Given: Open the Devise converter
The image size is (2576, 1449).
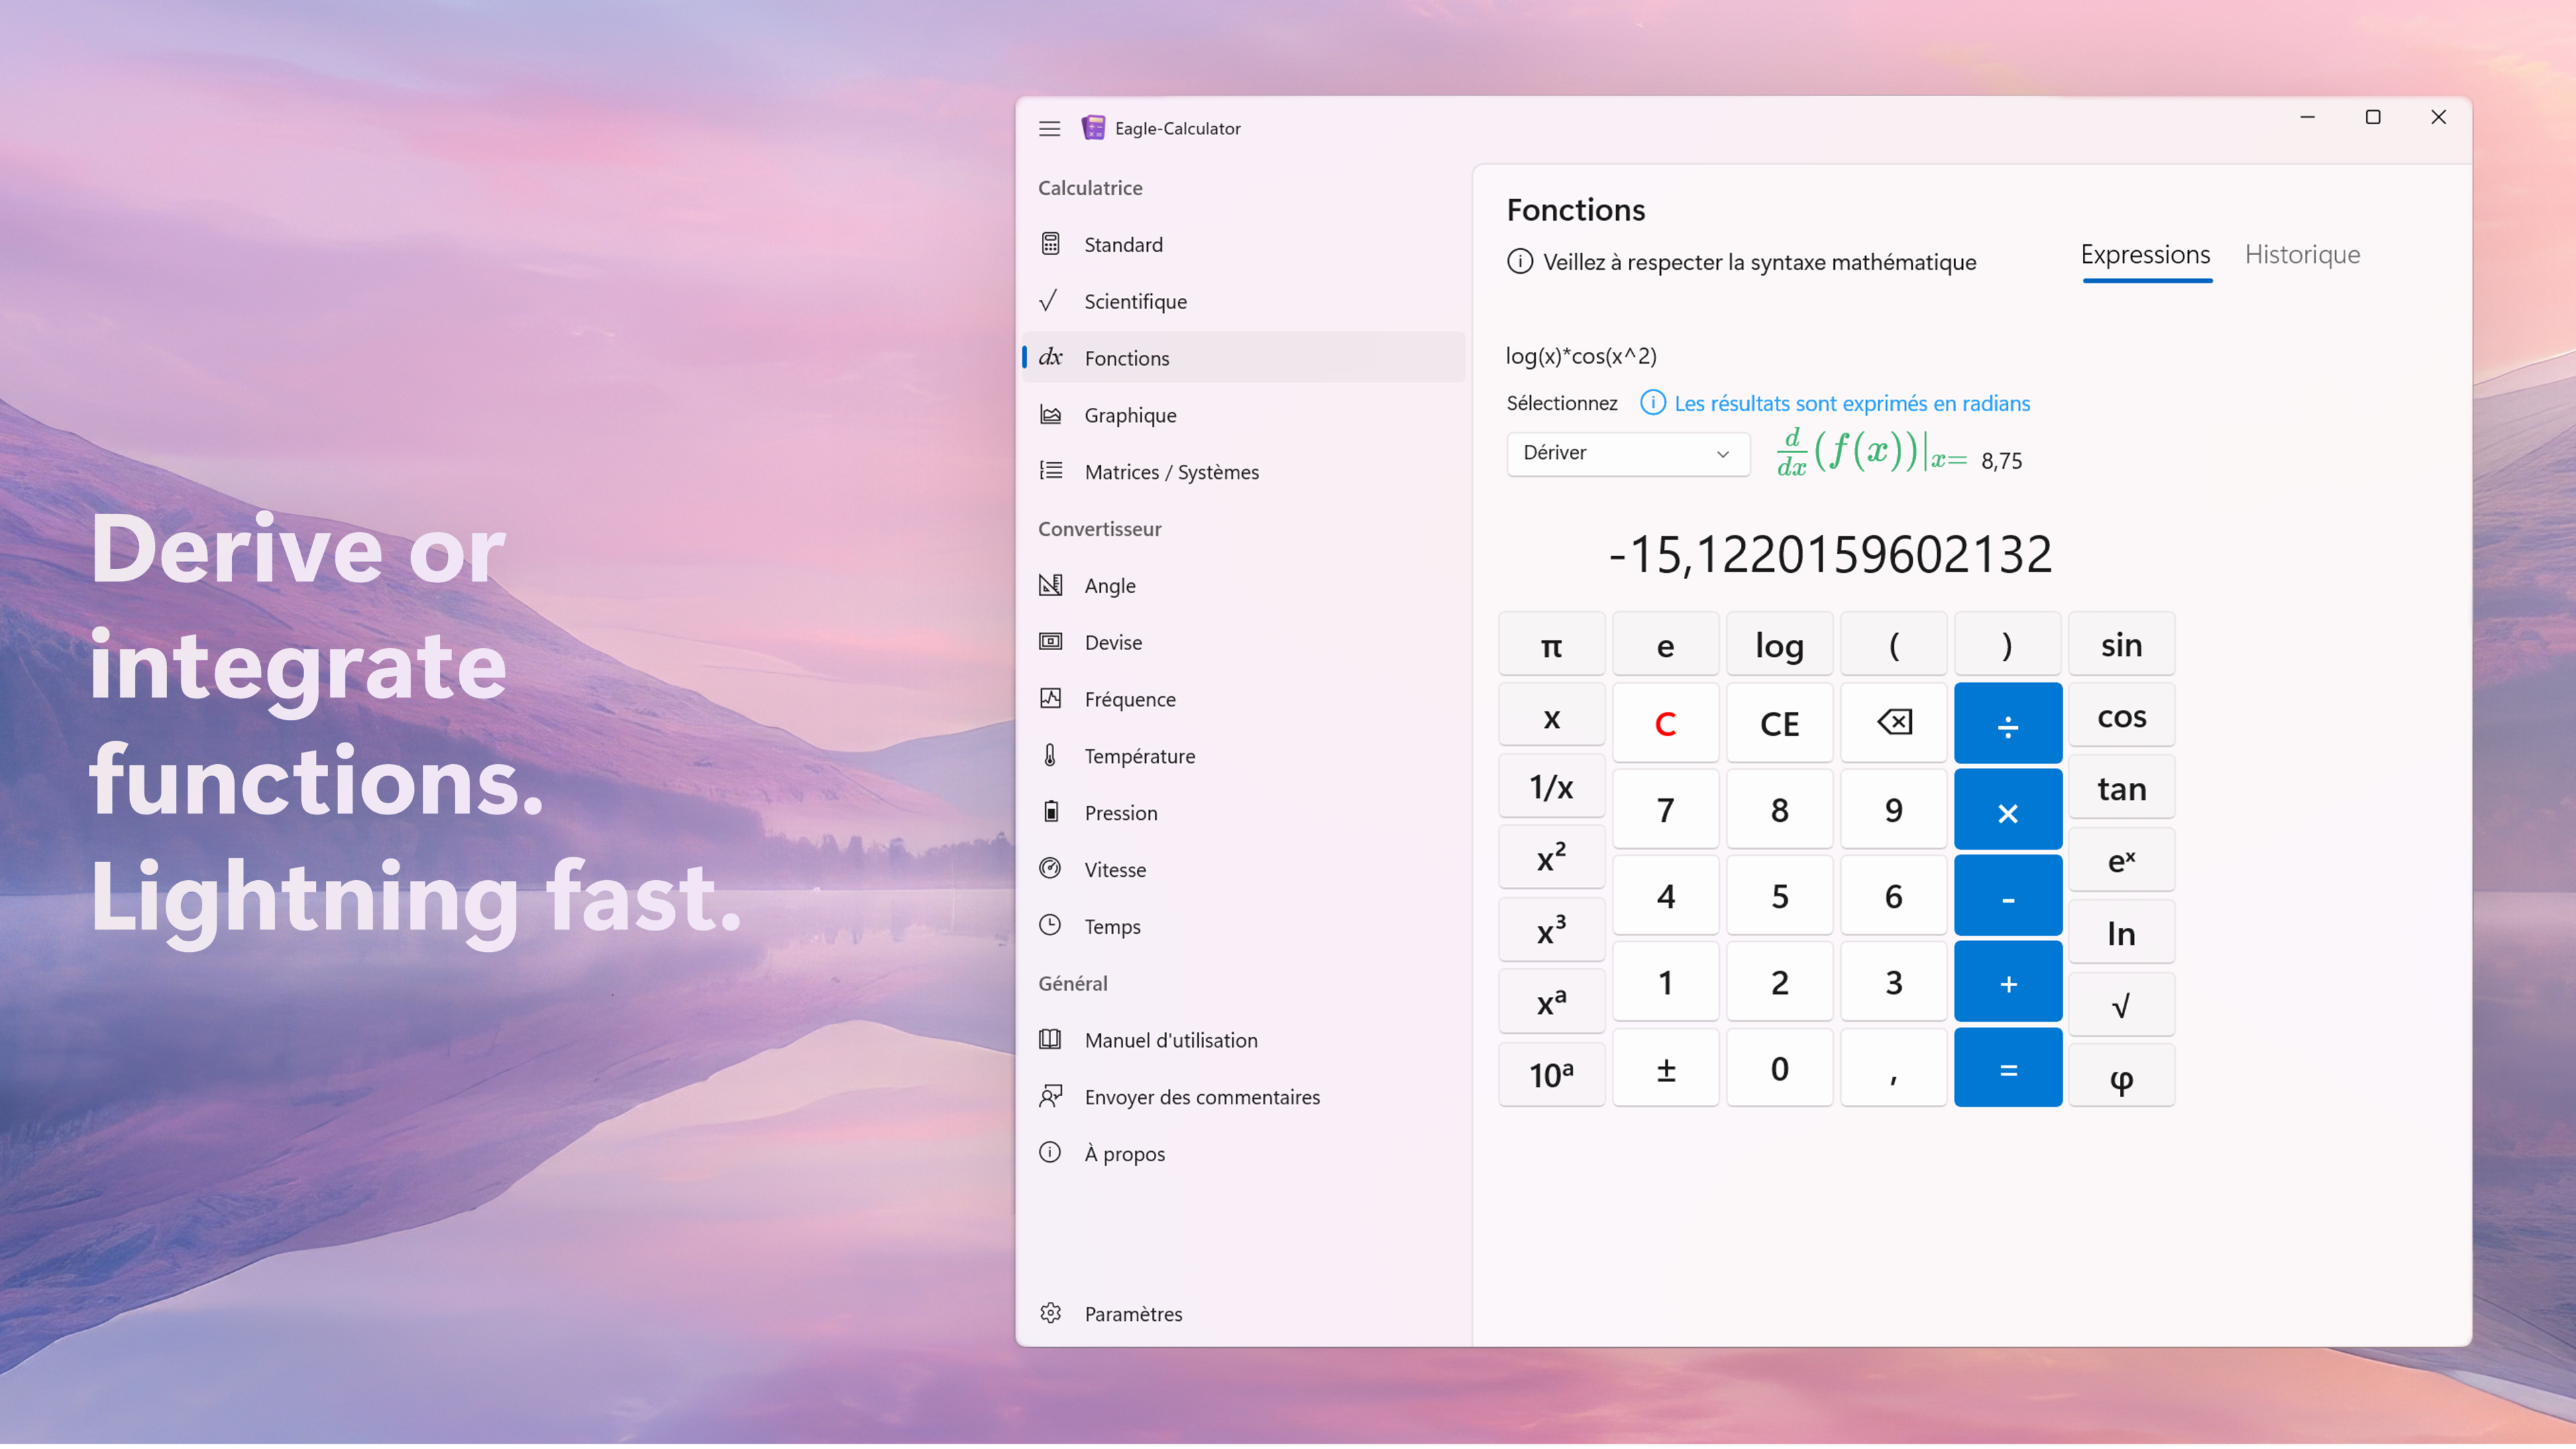Looking at the screenshot, I should click(1243, 642).
